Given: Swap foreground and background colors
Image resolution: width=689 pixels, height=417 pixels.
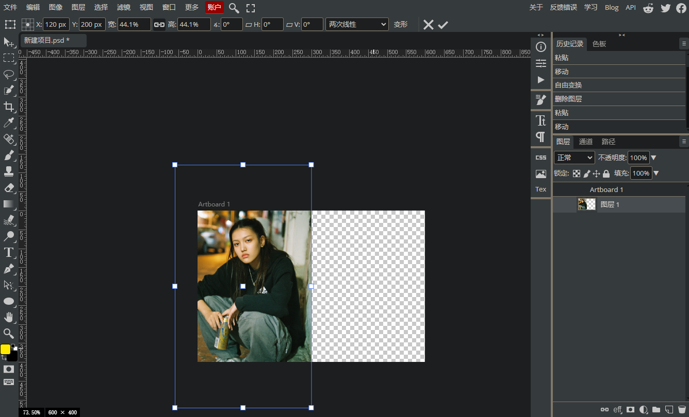Looking at the screenshot, I should pos(4,357).
